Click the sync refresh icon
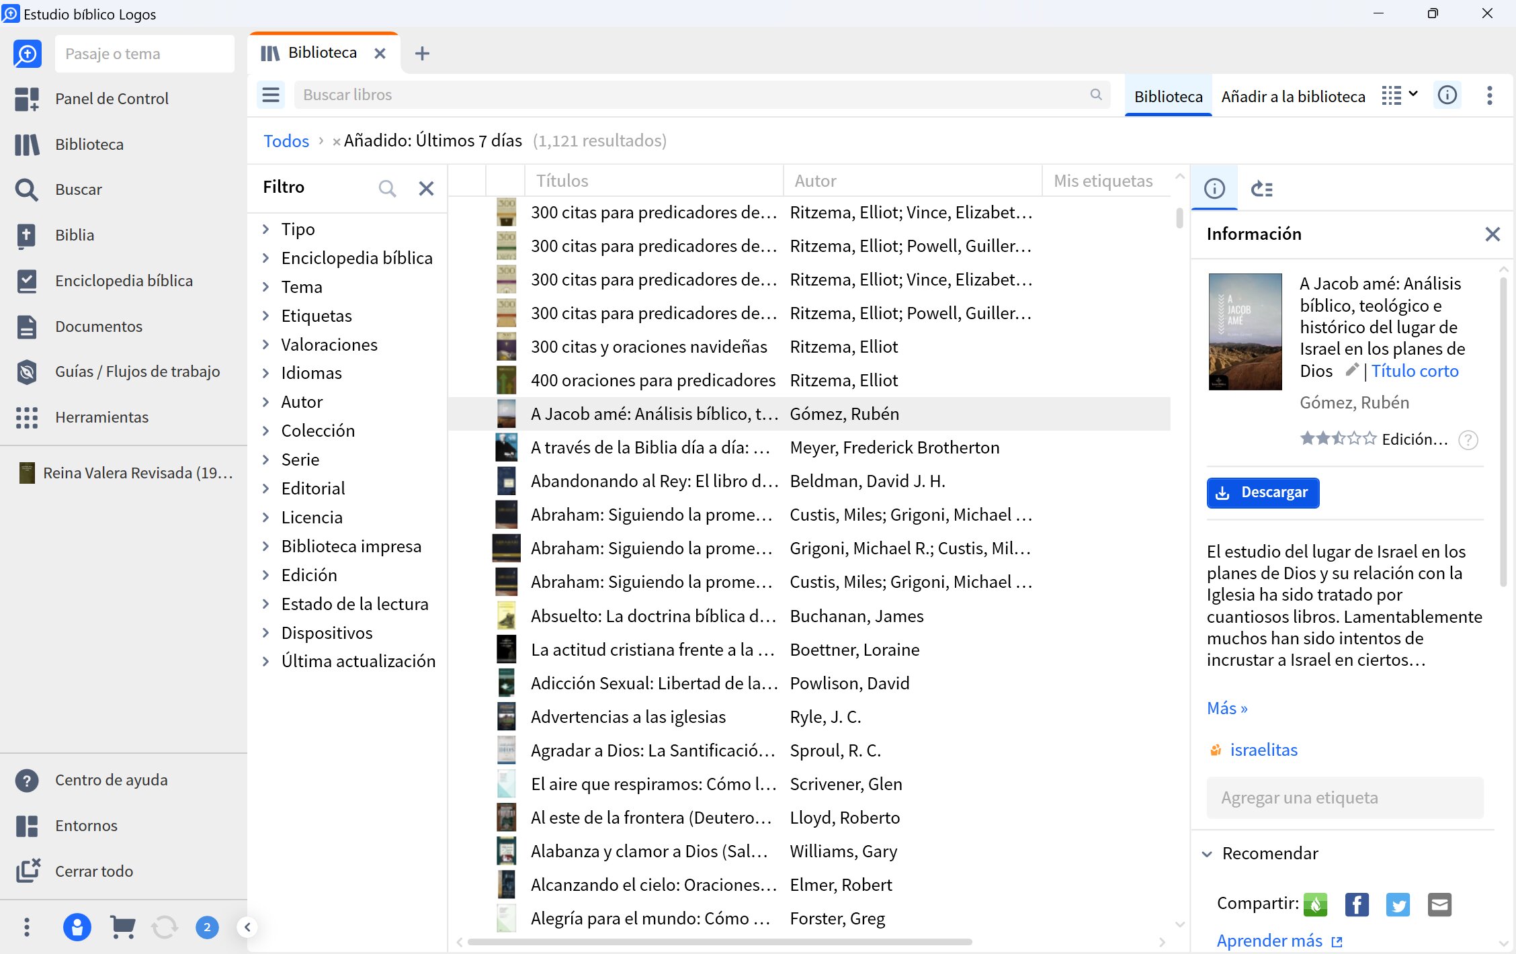 click(x=165, y=927)
